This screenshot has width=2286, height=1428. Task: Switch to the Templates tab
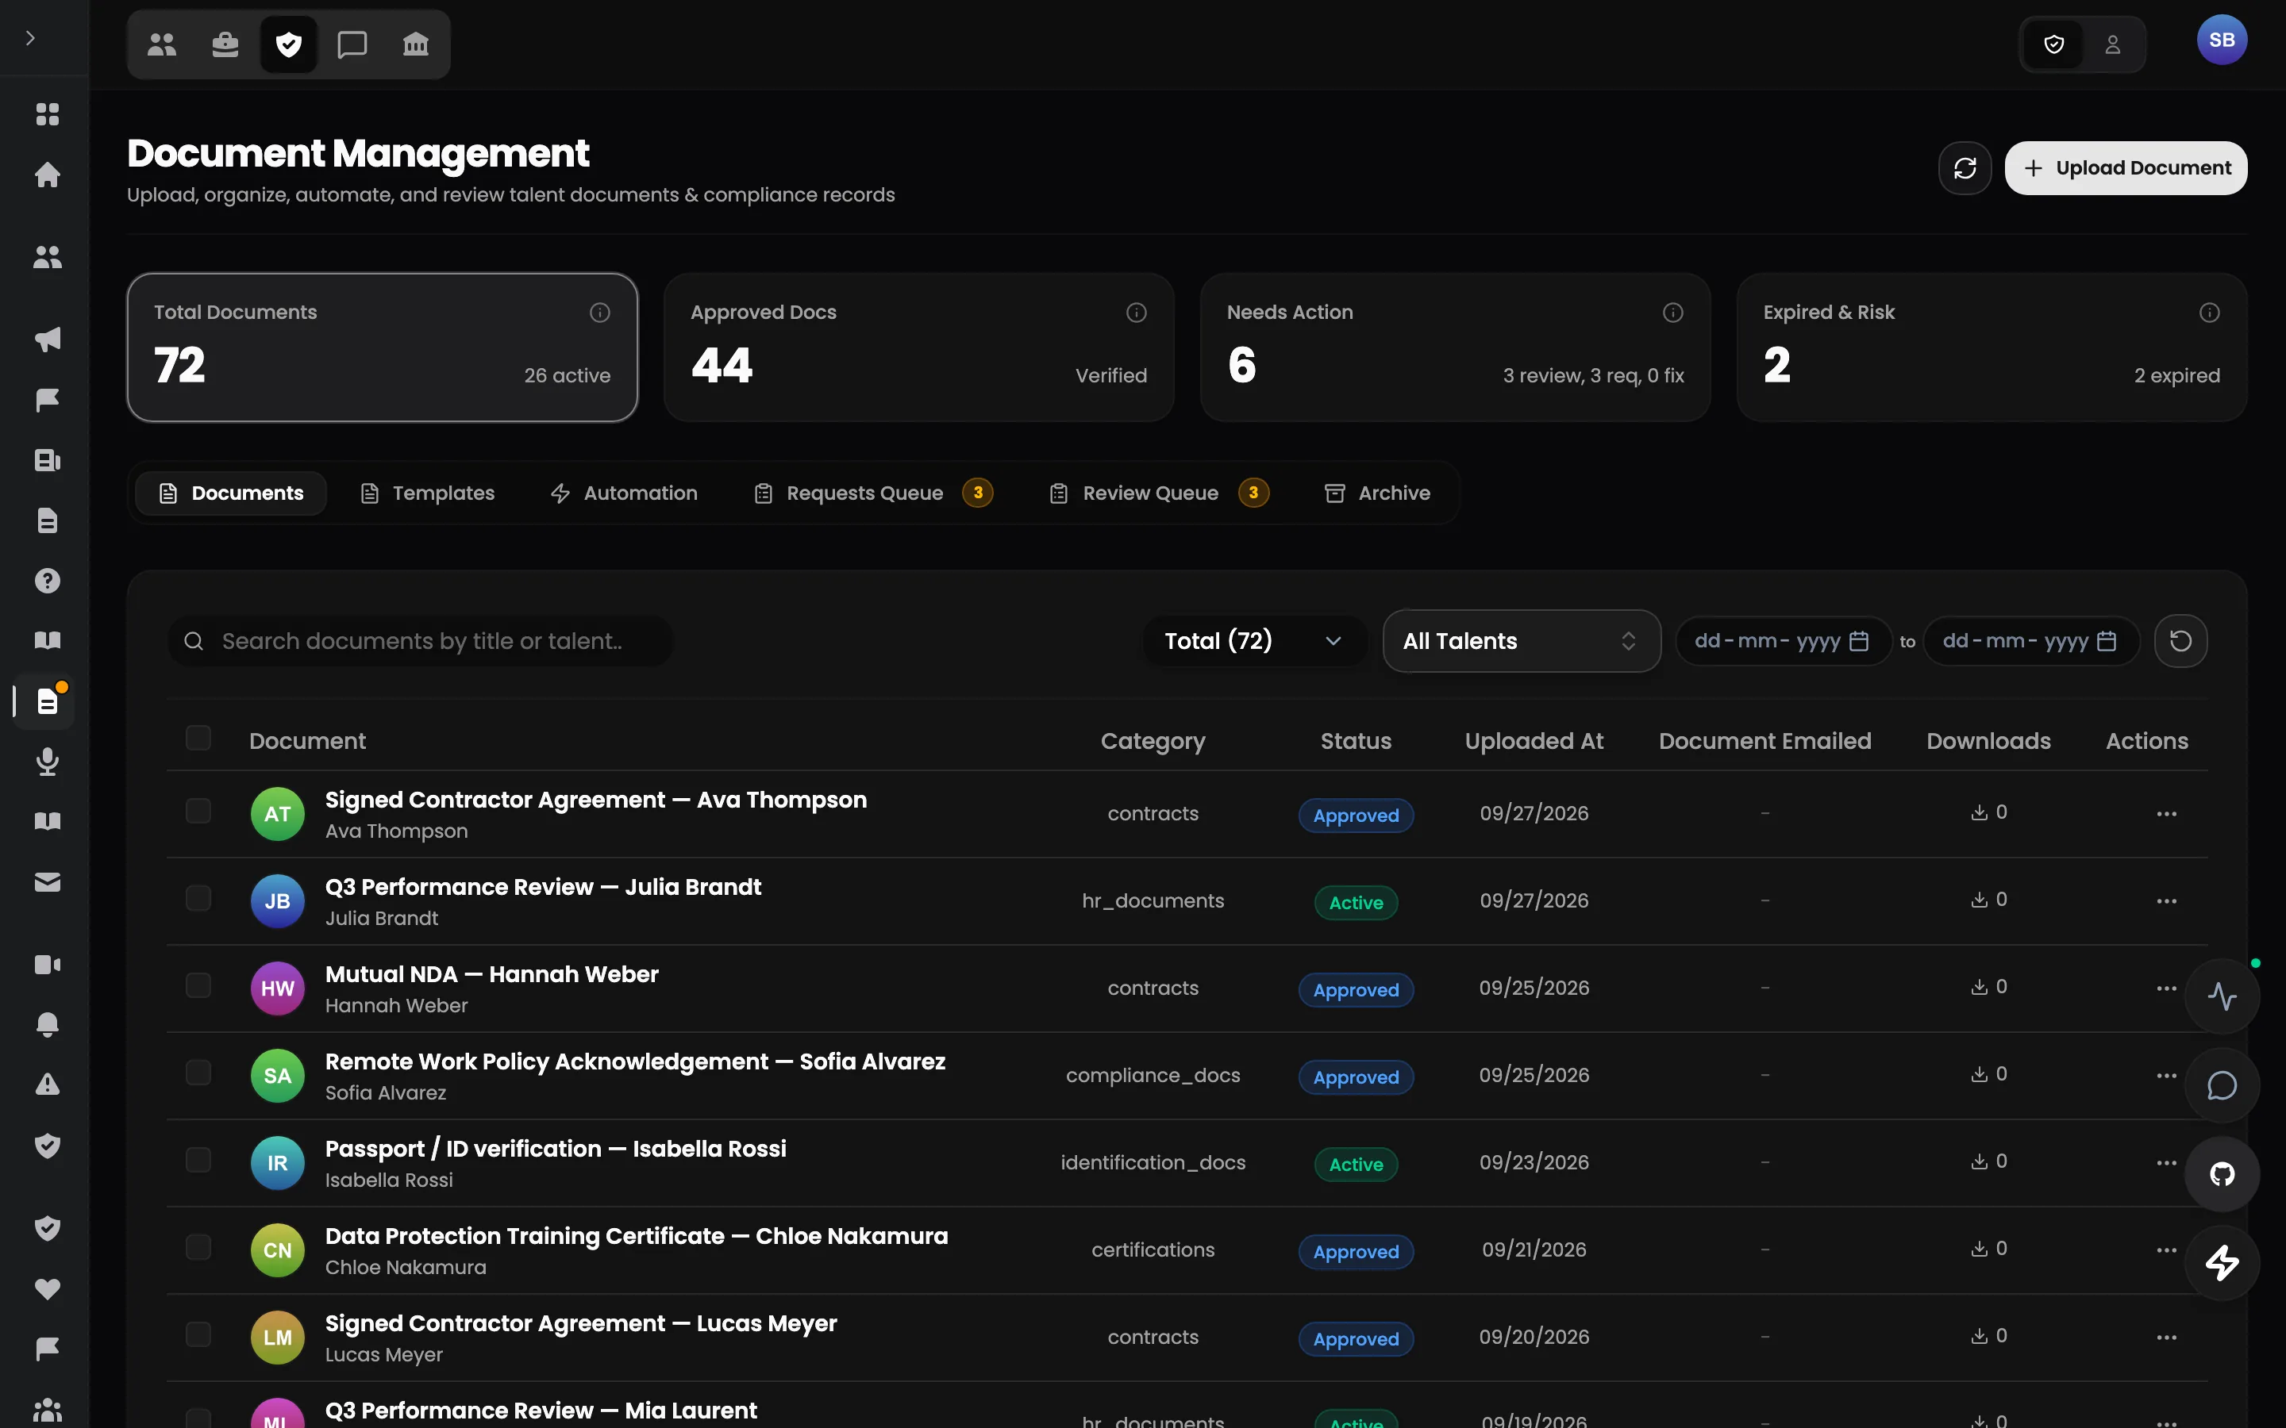pyautogui.click(x=428, y=493)
